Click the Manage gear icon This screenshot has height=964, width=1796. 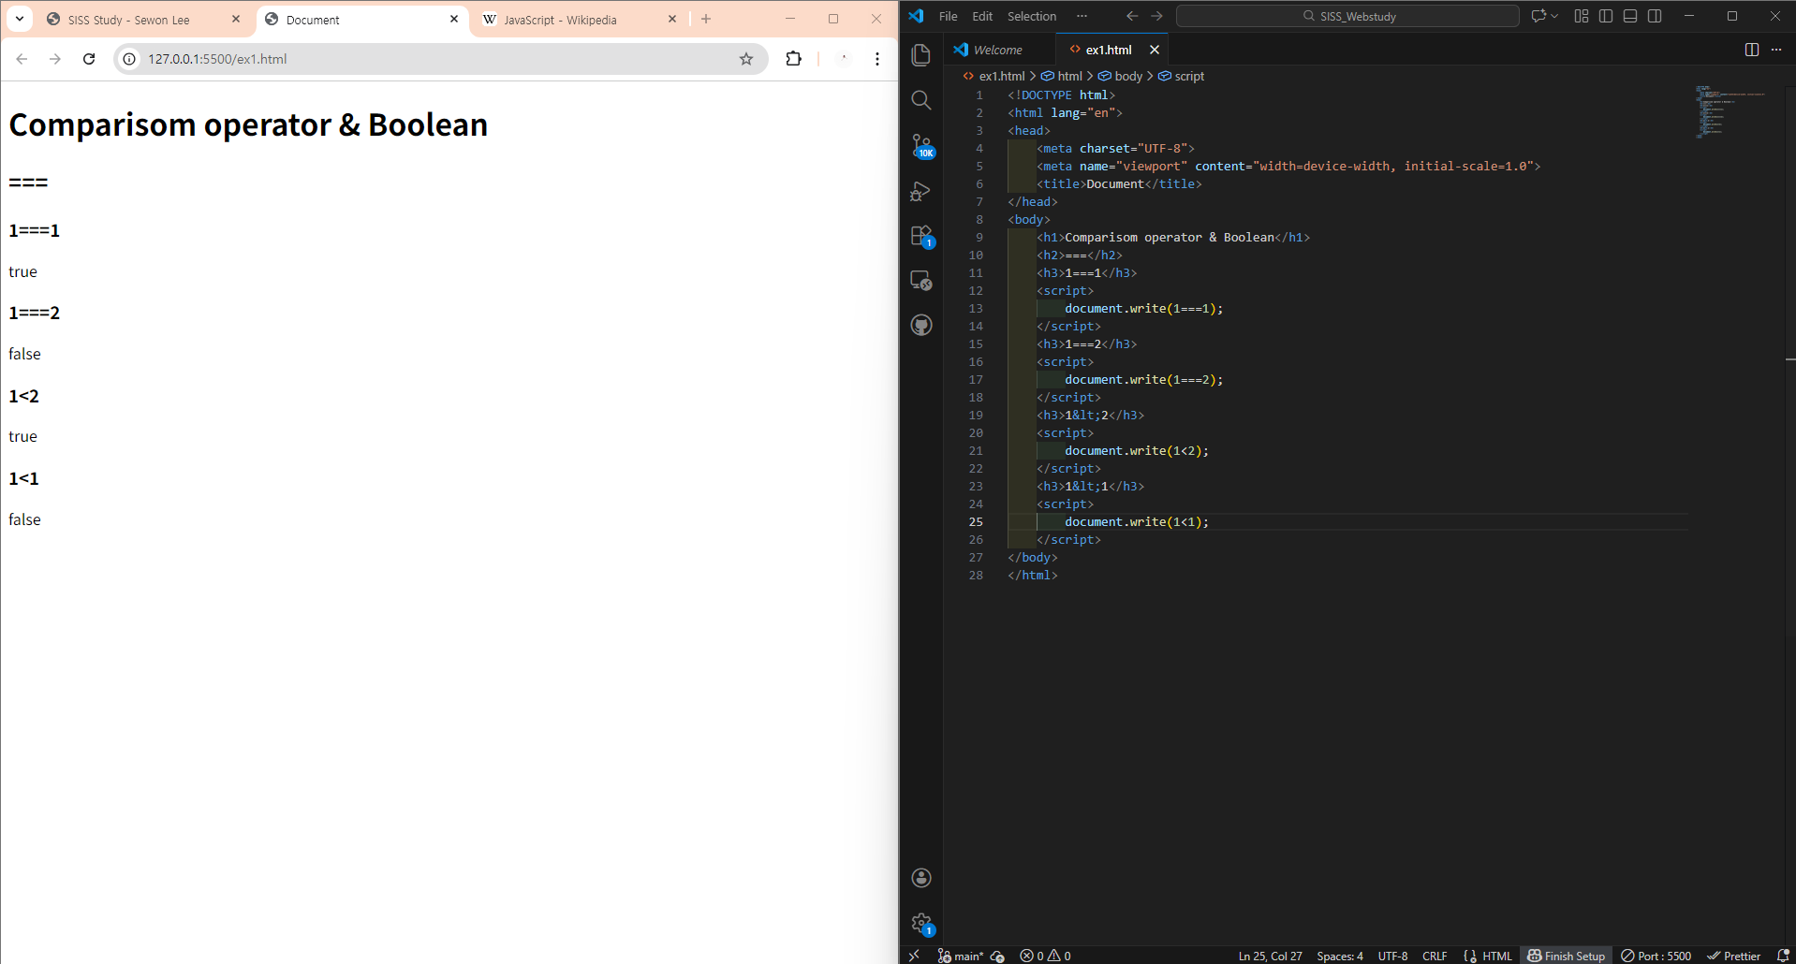click(x=921, y=924)
